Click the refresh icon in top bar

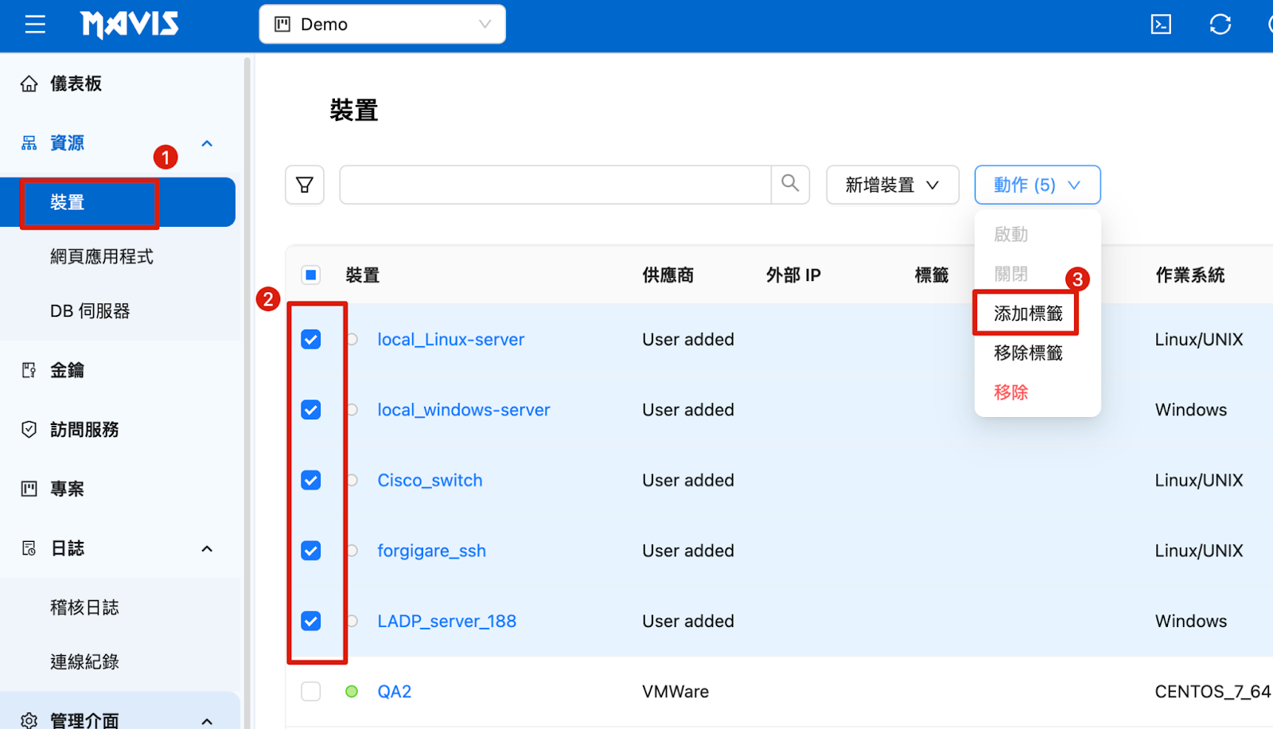tap(1220, 25)
